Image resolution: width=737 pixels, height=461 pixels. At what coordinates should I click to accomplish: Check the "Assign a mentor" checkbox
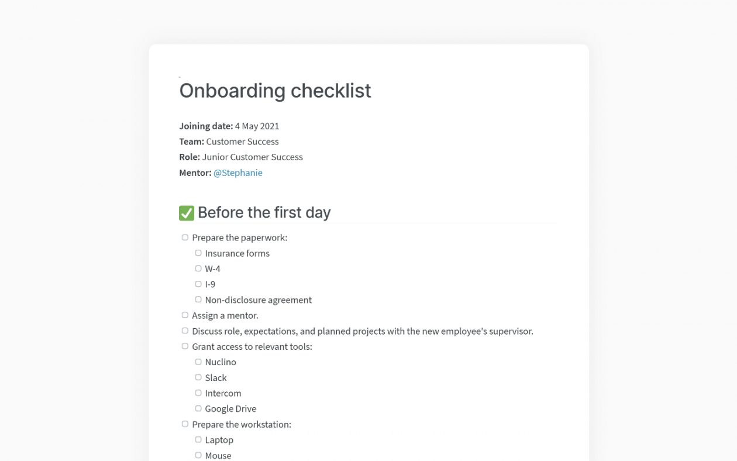coord(185,315)
